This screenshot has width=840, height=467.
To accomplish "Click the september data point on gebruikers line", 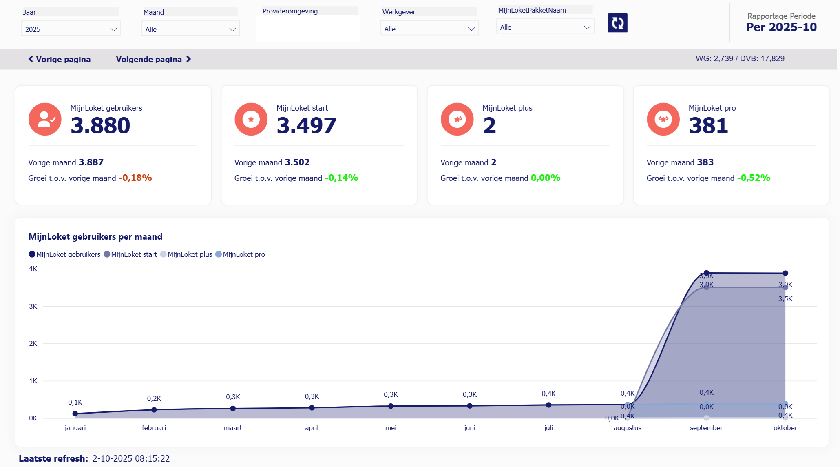I will click(706, 273).
